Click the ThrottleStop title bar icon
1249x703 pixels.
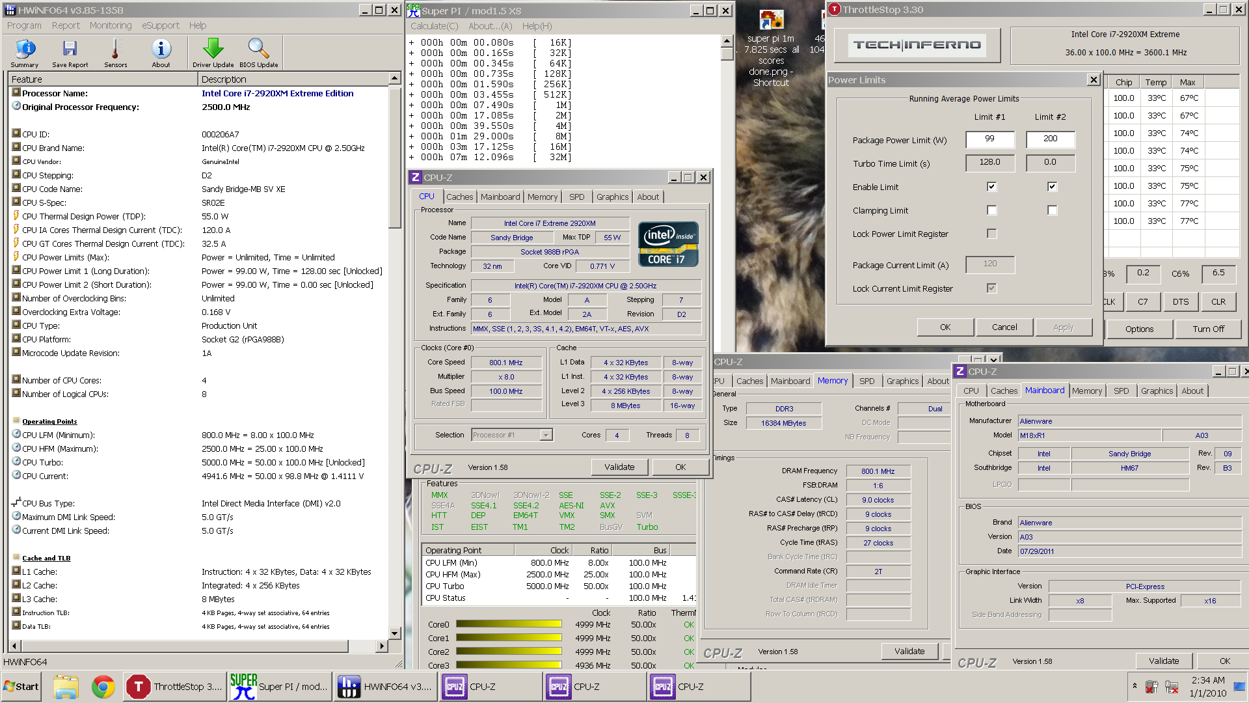tap(835, 10)
